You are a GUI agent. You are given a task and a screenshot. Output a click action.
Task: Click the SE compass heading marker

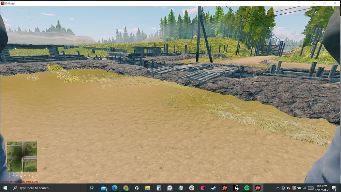[21, 176]
